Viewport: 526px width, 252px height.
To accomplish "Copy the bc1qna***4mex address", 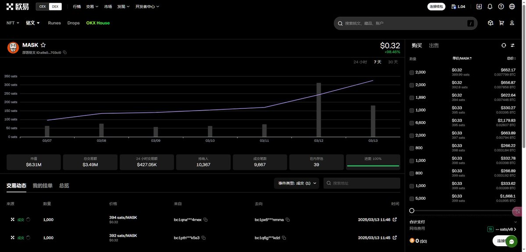I will 206,220.
